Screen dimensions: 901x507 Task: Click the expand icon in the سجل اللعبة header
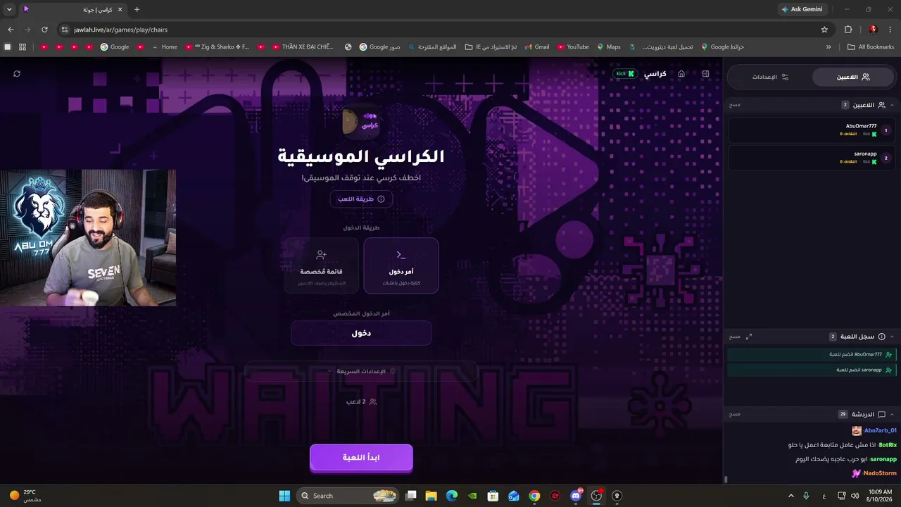749,337
